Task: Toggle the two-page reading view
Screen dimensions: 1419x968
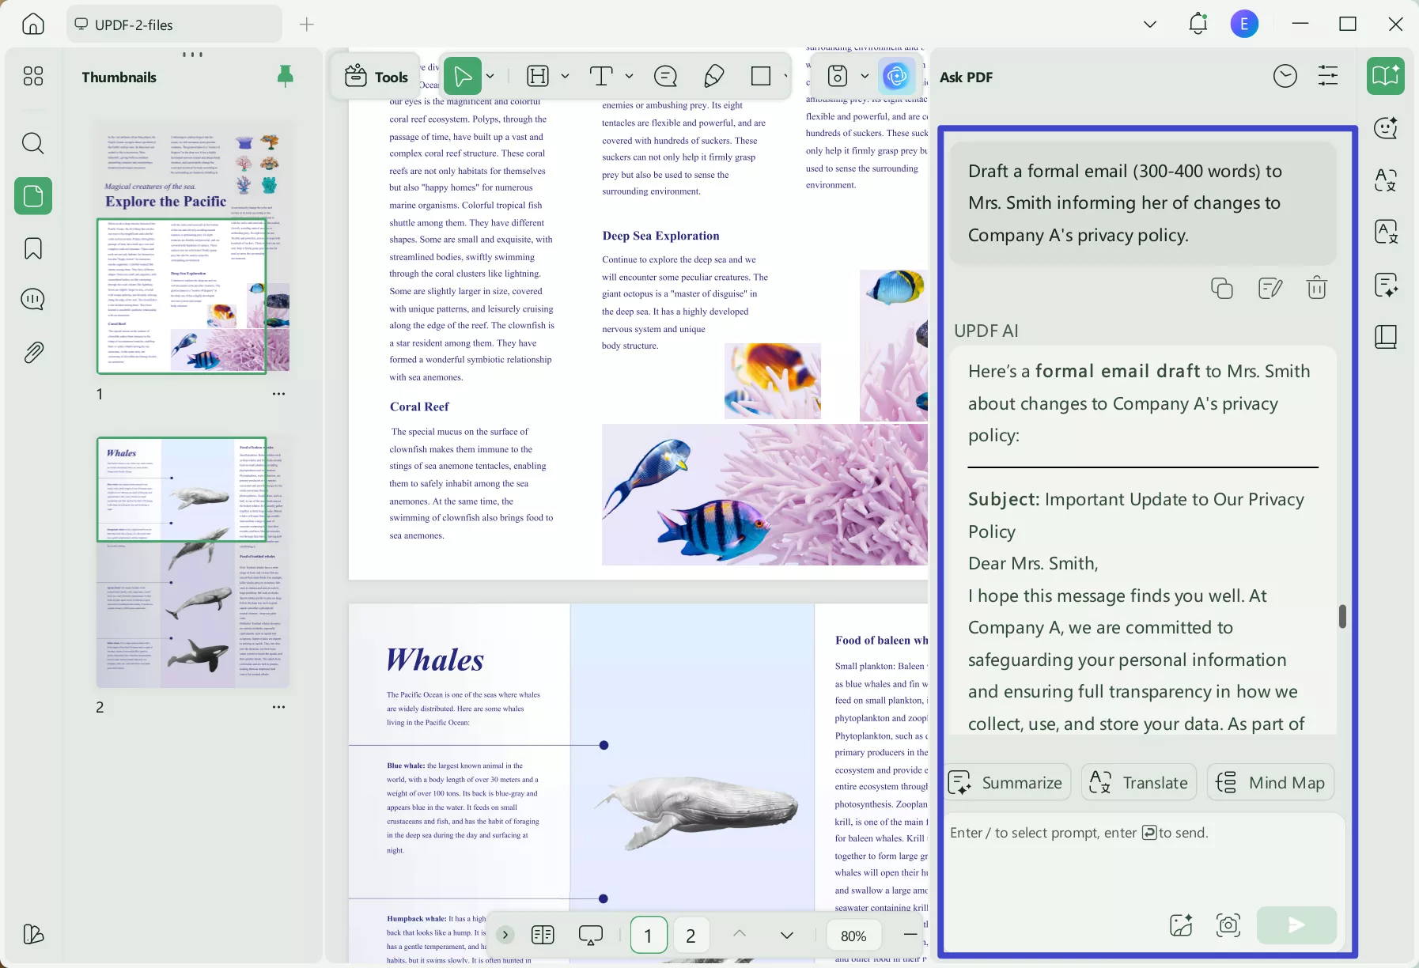Action: coord(543,936)
